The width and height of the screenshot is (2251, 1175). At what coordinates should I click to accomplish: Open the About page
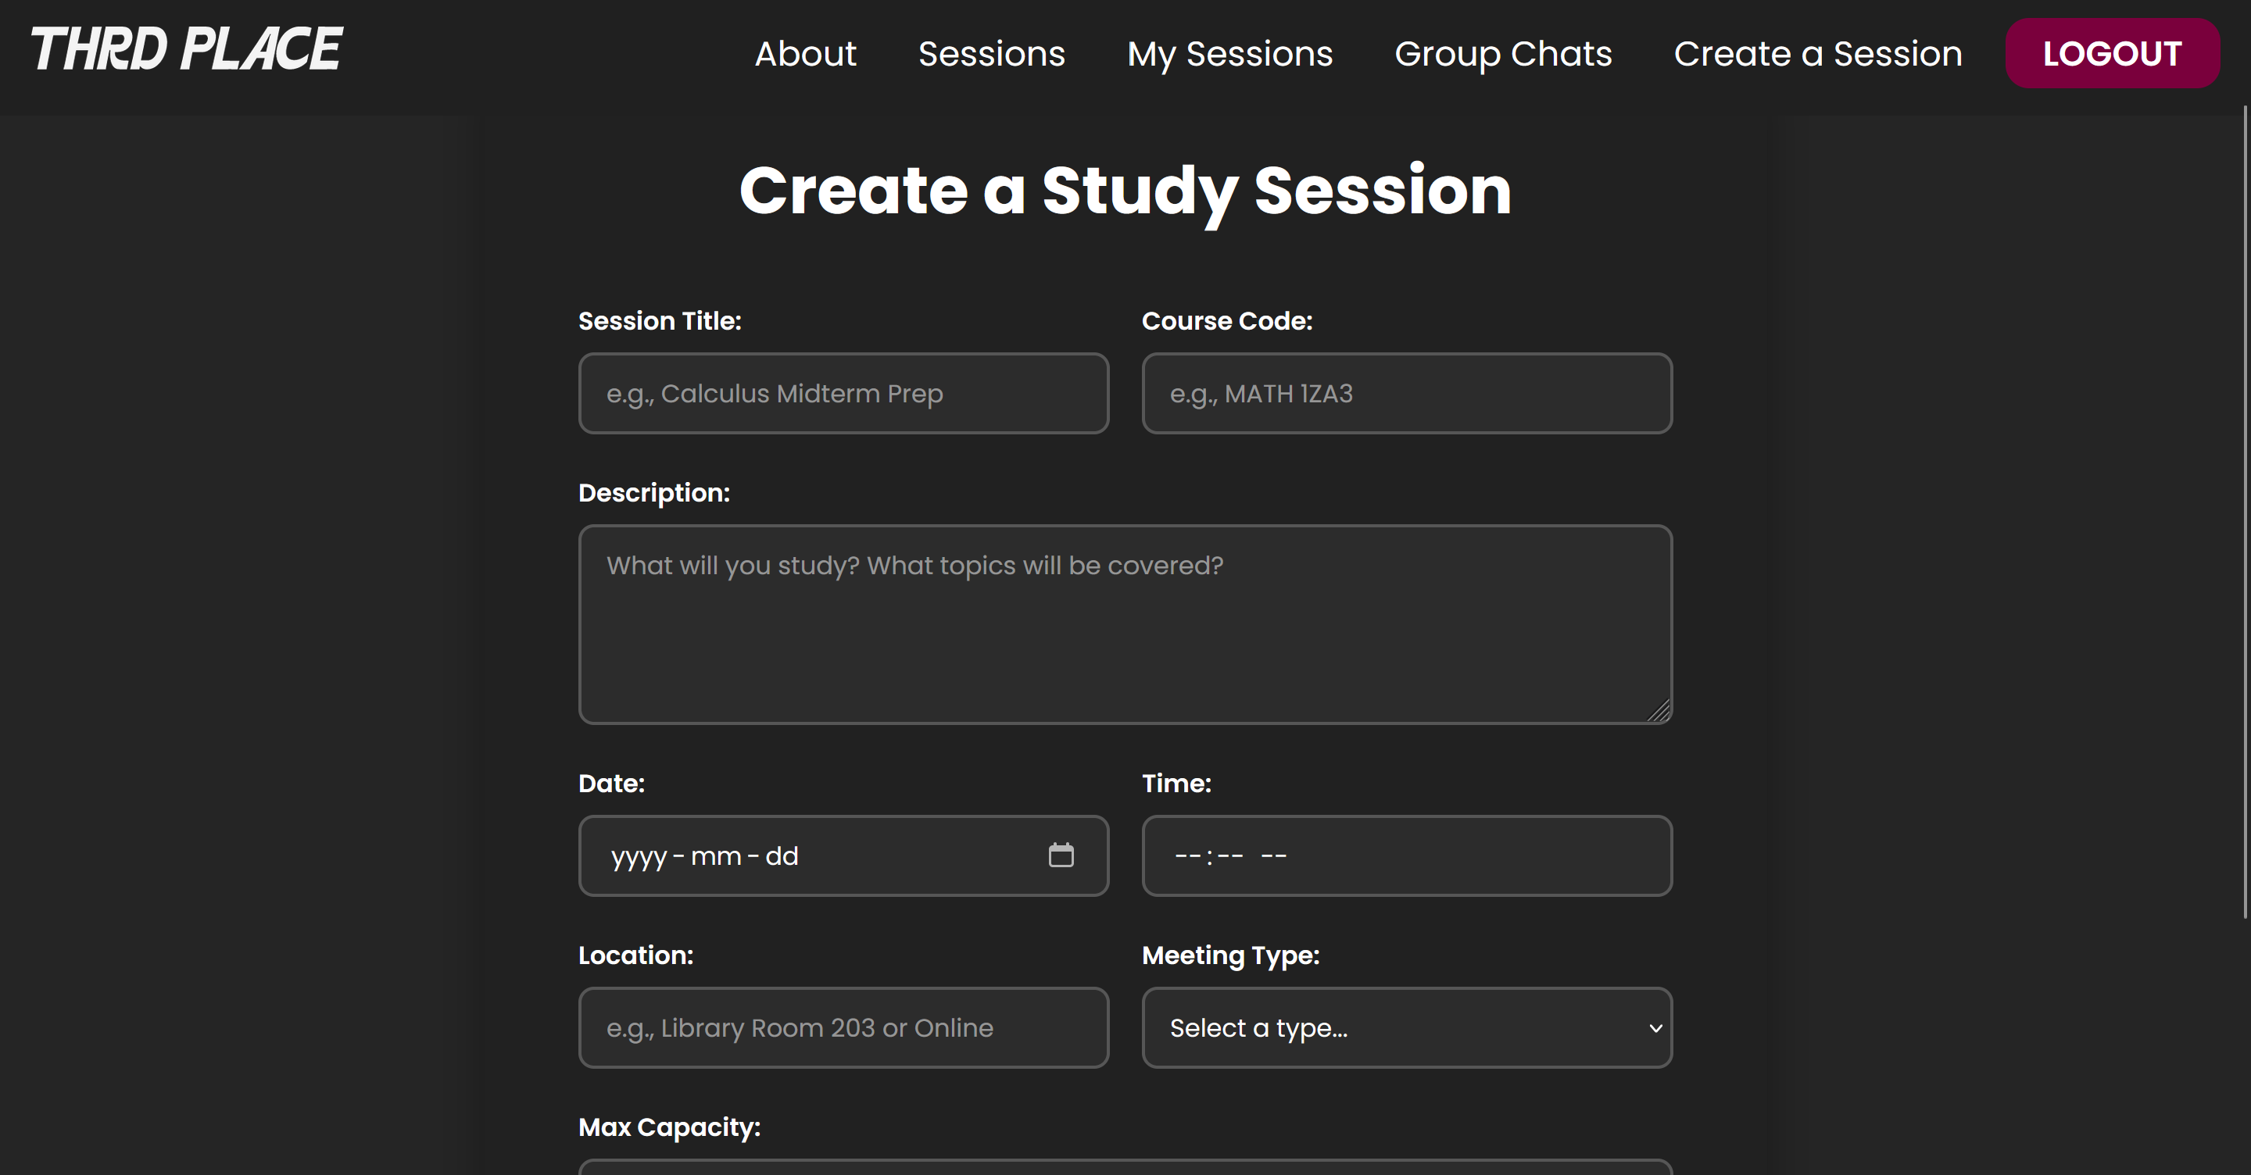(x=805, y=54)
